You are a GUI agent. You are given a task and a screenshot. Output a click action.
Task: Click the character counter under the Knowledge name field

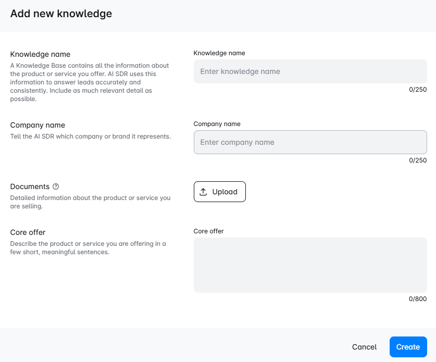coord(418,90)
